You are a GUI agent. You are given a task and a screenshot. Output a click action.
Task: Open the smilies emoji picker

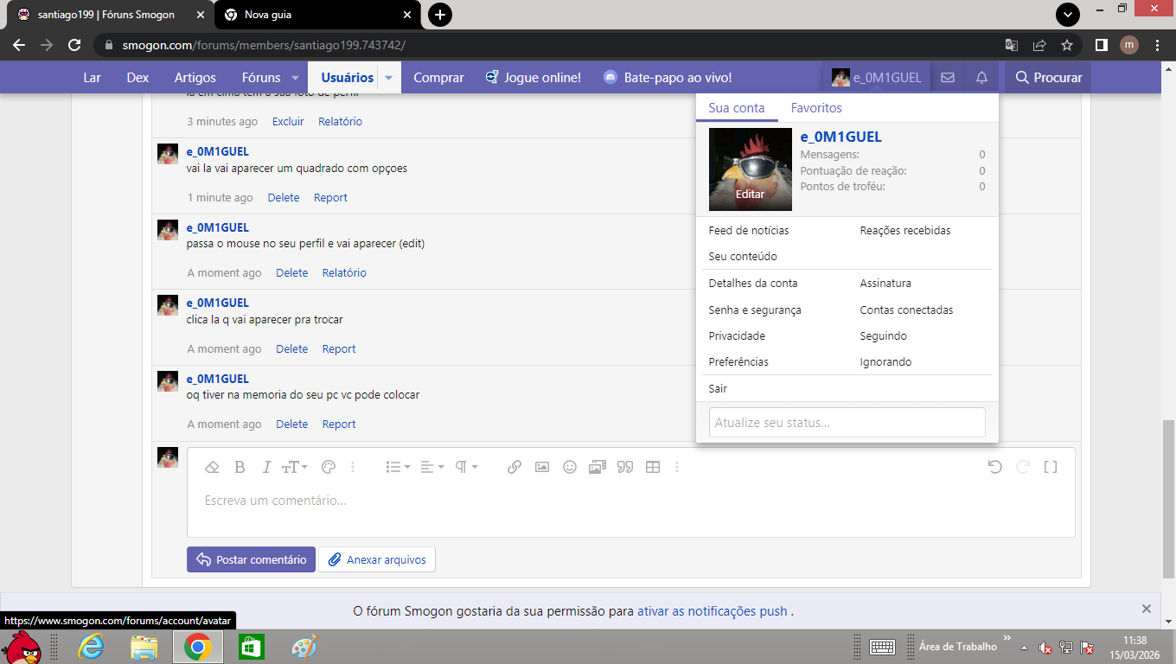click(570, 467)
